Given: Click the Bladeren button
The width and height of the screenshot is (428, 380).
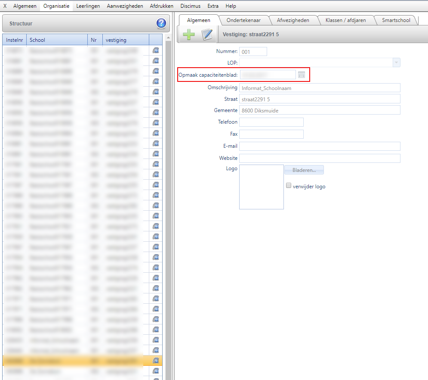Looking at the screenshot, I should [x=304, y=170].
